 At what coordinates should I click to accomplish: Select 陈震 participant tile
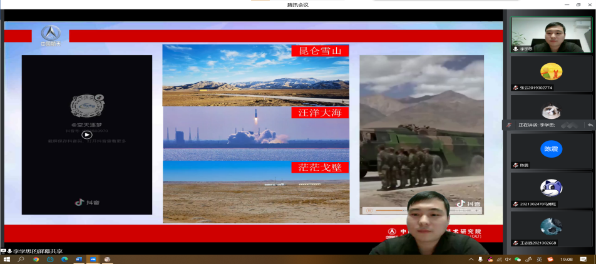click(552, 152)
